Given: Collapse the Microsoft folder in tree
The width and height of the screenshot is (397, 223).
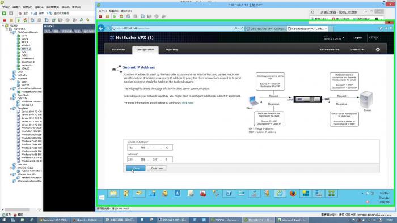Looking at the screenshot, I should click(11, 79).
